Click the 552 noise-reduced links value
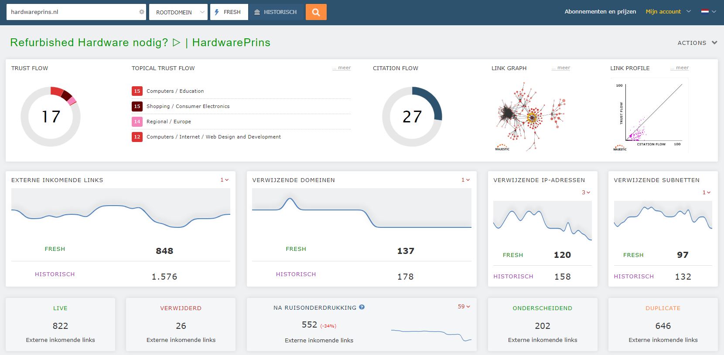 click(x=309, y=325)
